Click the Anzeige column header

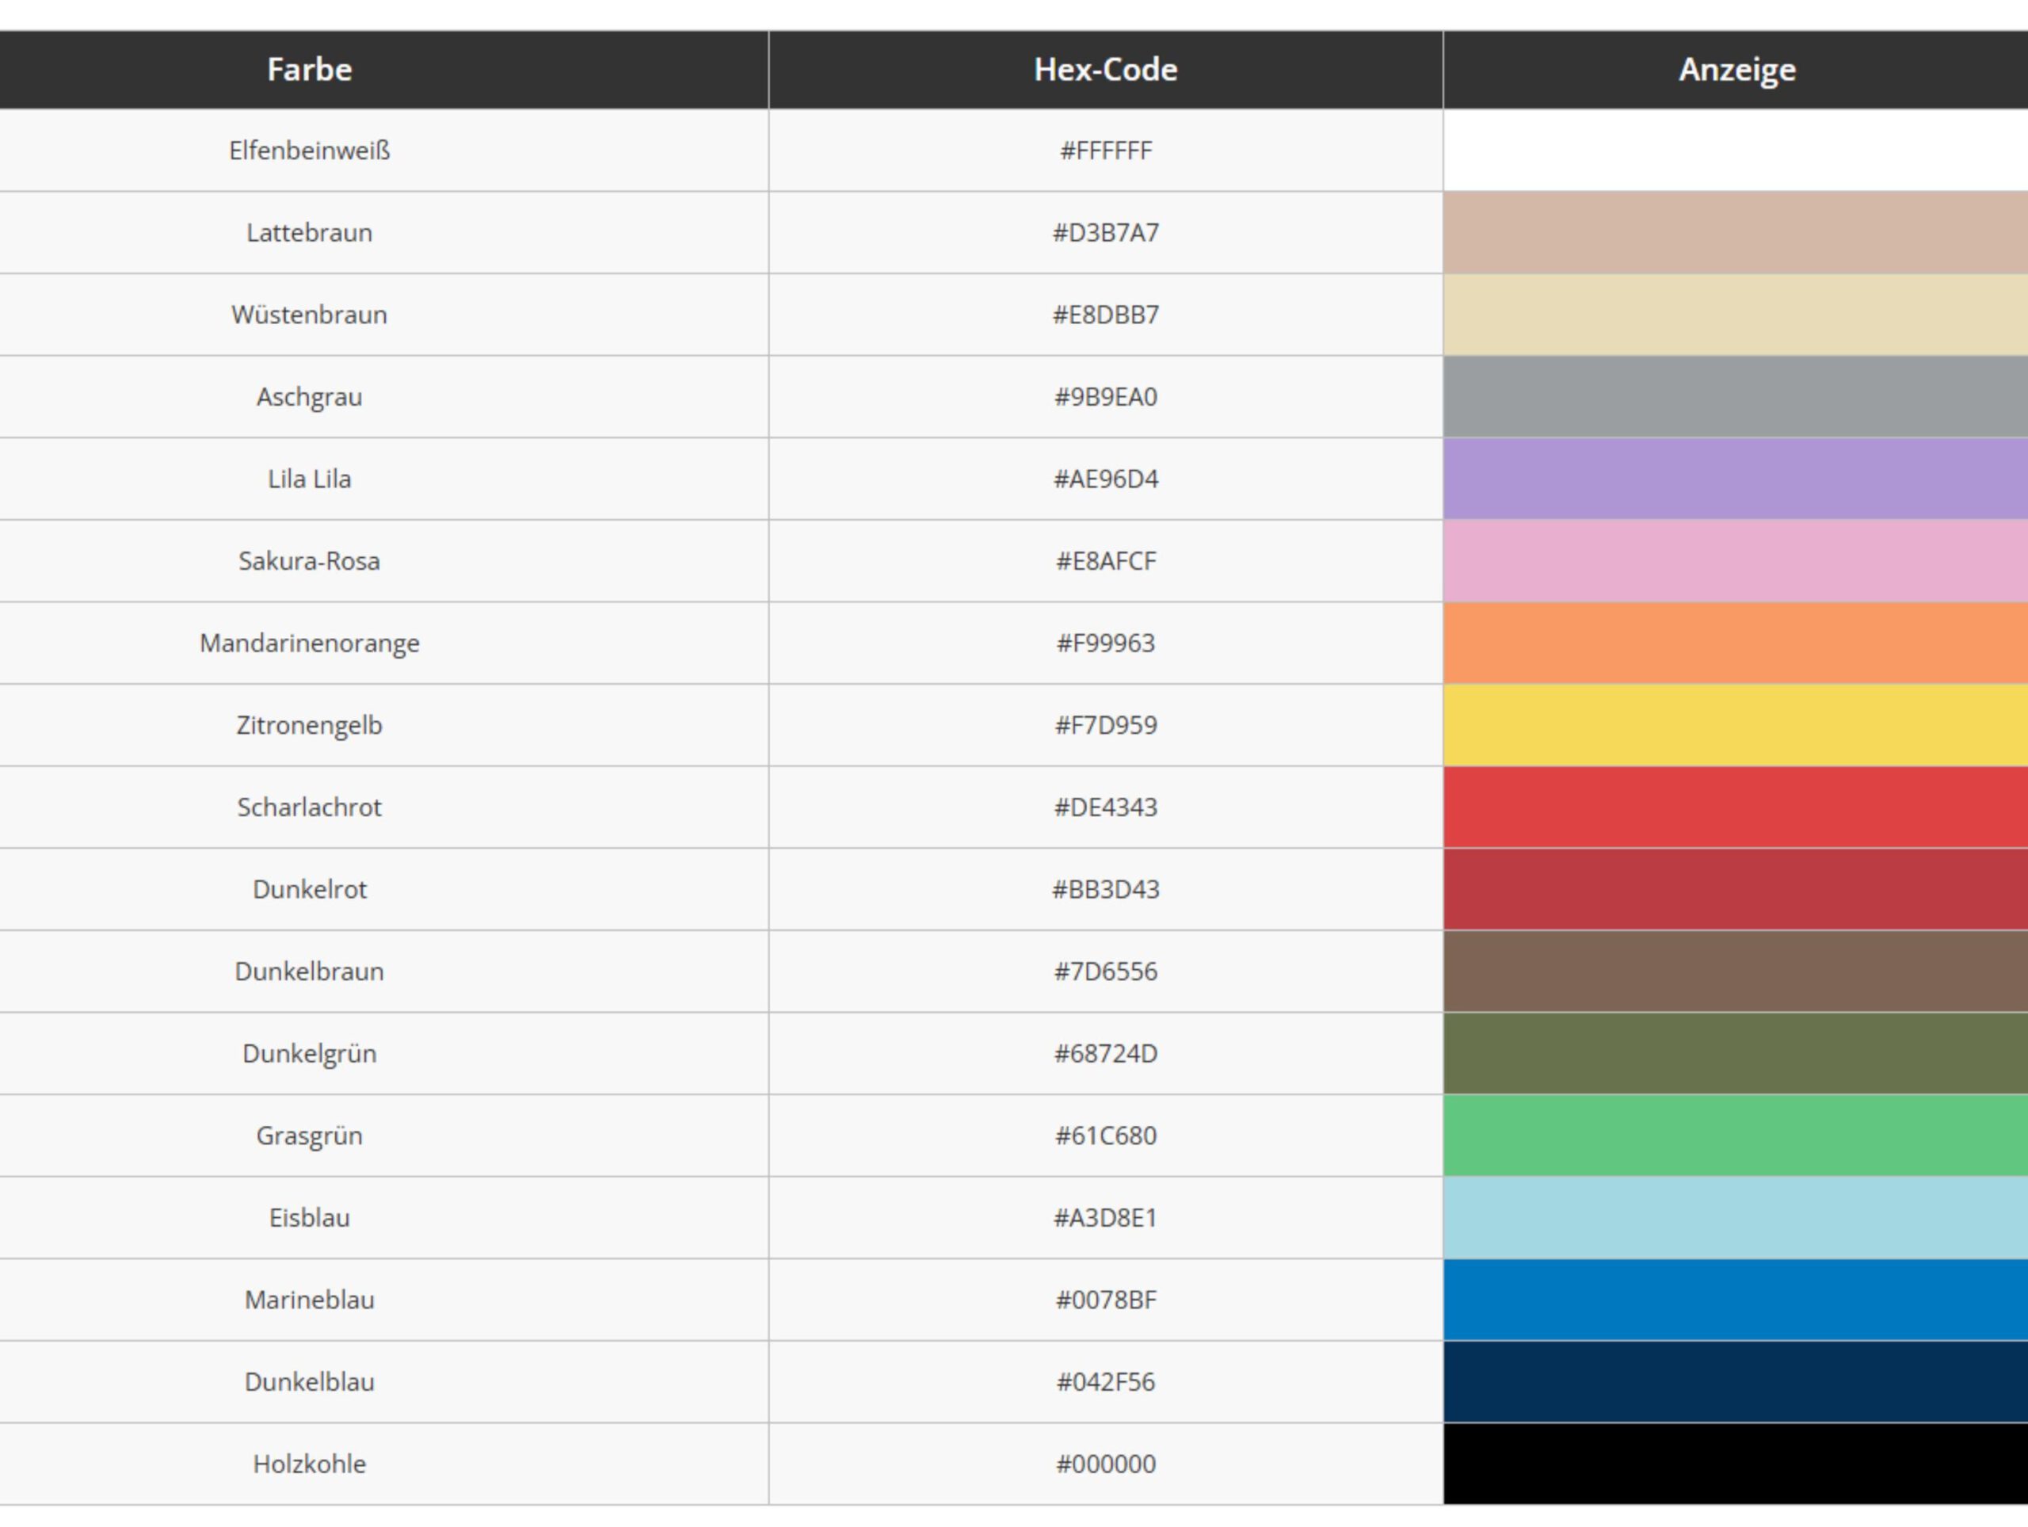tap(1736, 70)
